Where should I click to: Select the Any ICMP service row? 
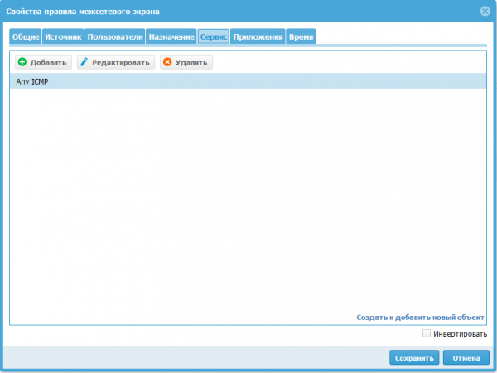248,81
